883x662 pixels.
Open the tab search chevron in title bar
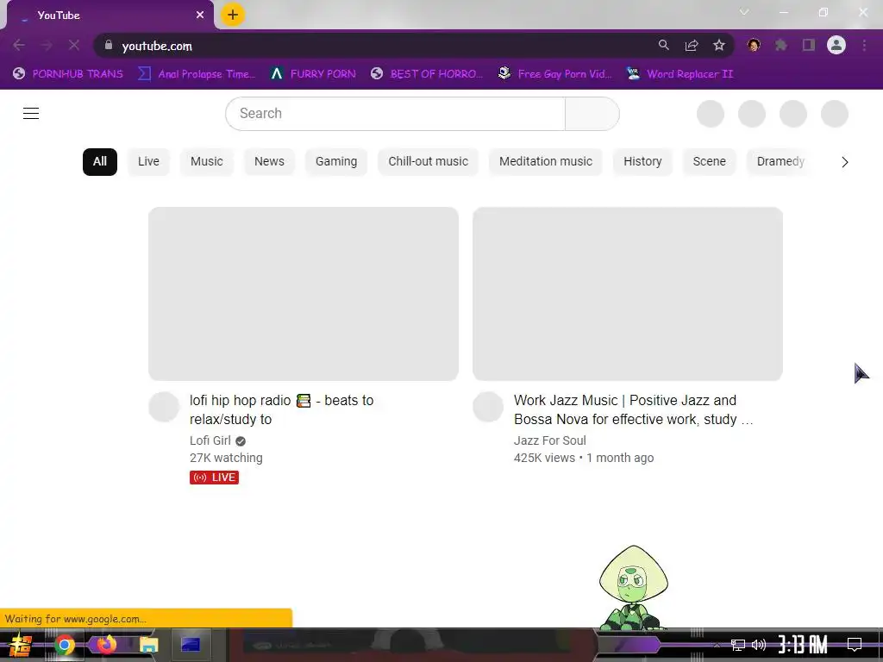744,12
